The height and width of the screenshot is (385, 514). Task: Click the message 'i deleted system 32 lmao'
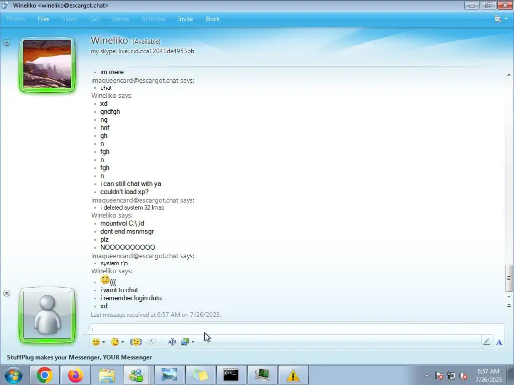(133, 208)
